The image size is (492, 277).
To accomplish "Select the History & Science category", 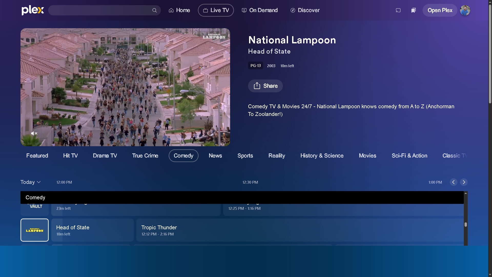I will pyautogui.click(x=322, y=156).
